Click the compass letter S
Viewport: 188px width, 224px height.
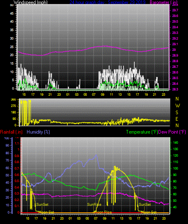coord(177,113)
